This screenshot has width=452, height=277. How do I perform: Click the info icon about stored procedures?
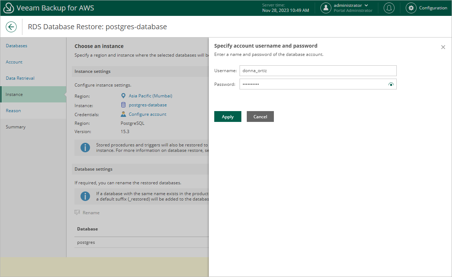pyautogui.click(x=85, y=147)
